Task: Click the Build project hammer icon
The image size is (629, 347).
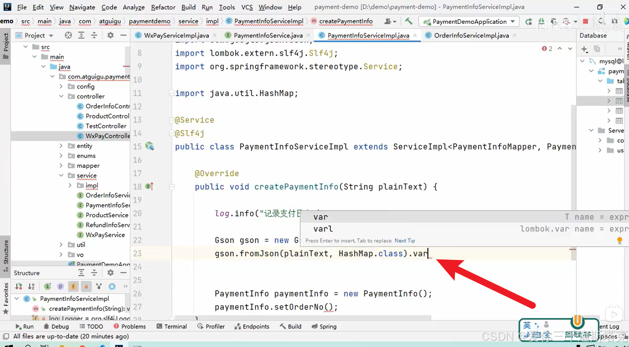Action: pyautogui.click(x=409, y=21)
